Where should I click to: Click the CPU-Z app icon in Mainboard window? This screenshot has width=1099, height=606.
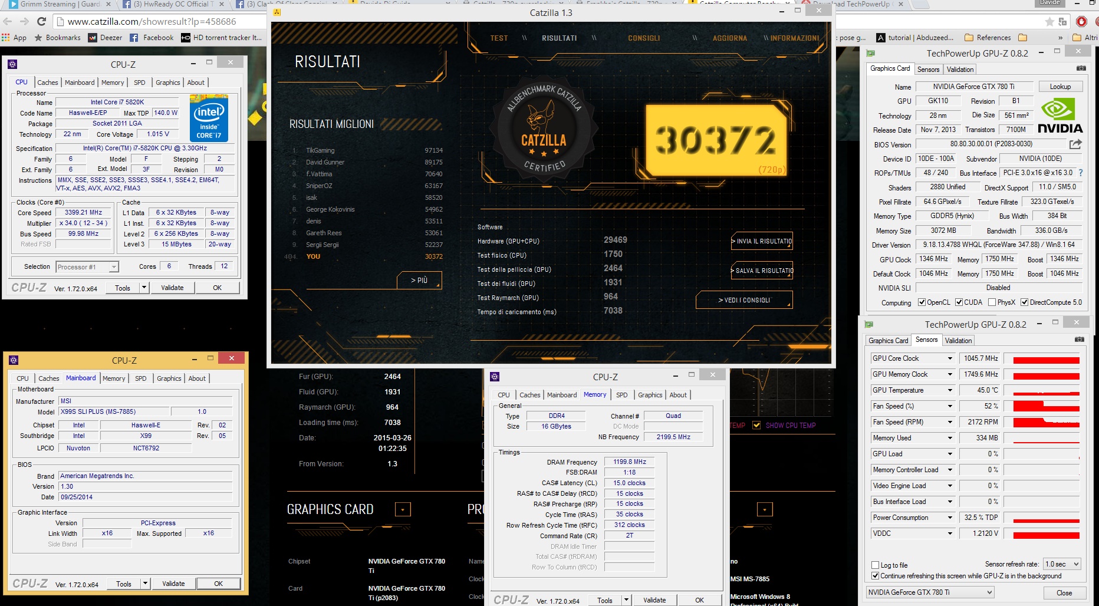14,360
